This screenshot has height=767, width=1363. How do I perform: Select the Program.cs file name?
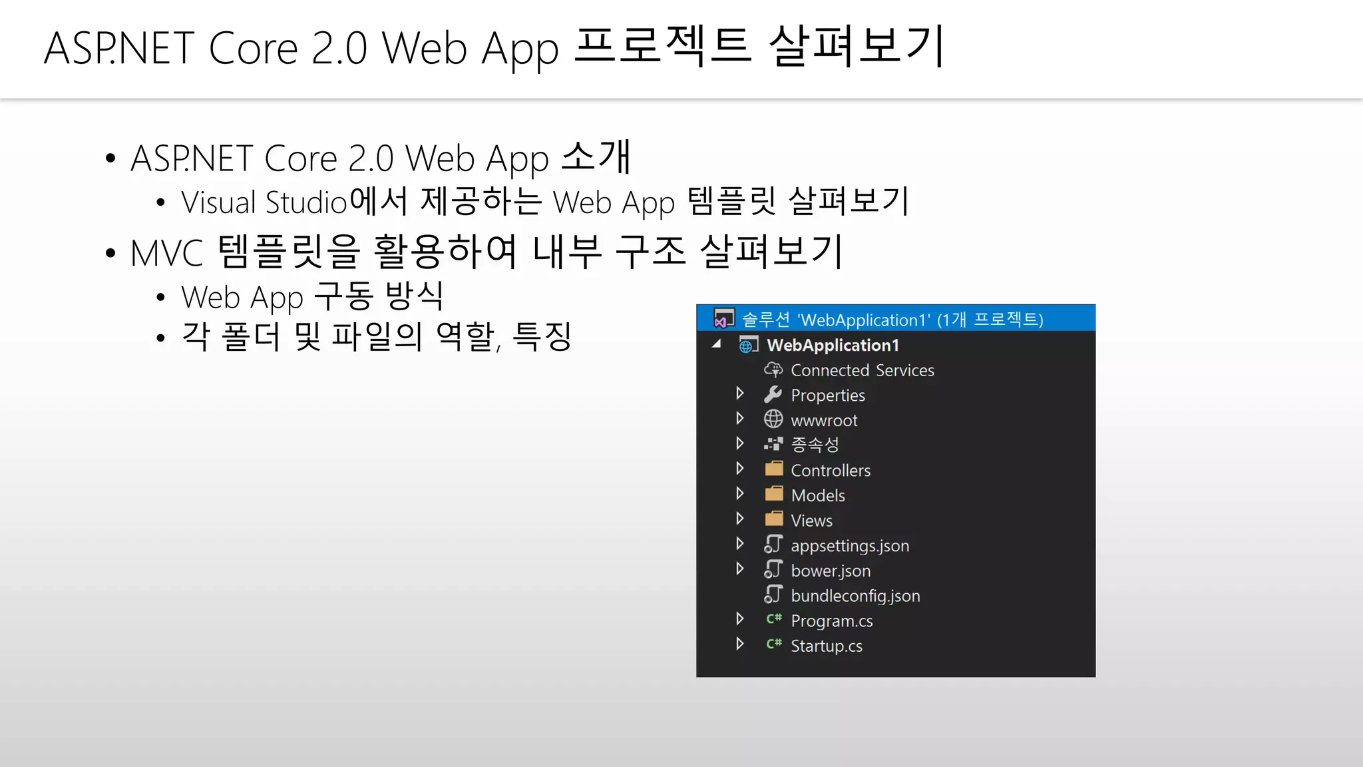click(832, 621)
